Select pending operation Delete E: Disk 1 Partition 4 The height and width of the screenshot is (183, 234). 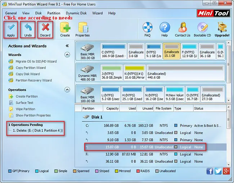[38, 130]
